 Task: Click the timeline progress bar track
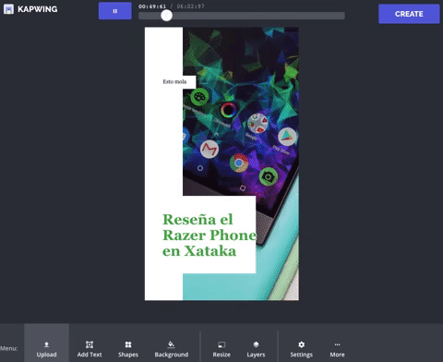(242, 16)
